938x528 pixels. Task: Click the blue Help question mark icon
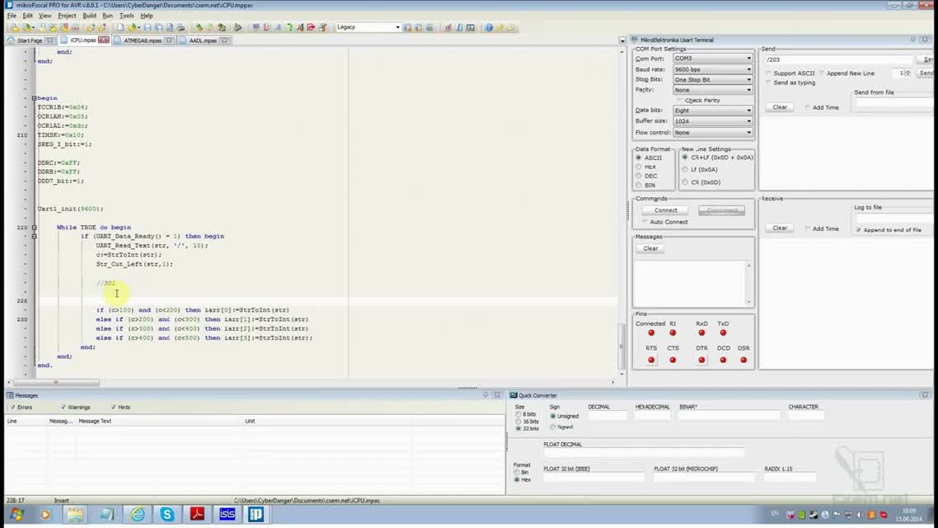(489, 27)
